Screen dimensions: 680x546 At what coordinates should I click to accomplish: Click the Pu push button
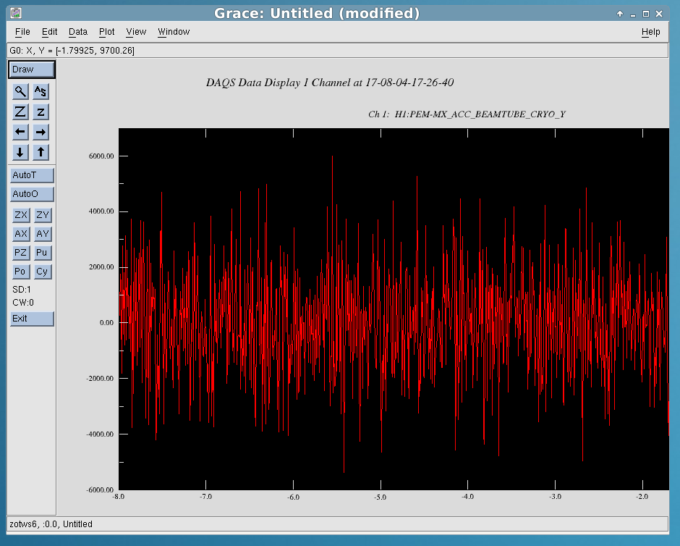pos(43,253)
